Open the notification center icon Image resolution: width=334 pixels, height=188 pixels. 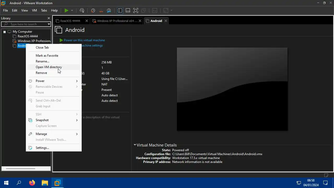pyautogui.click(x=325, y=183)
